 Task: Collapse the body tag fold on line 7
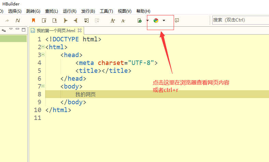click(x=43, y=86)
